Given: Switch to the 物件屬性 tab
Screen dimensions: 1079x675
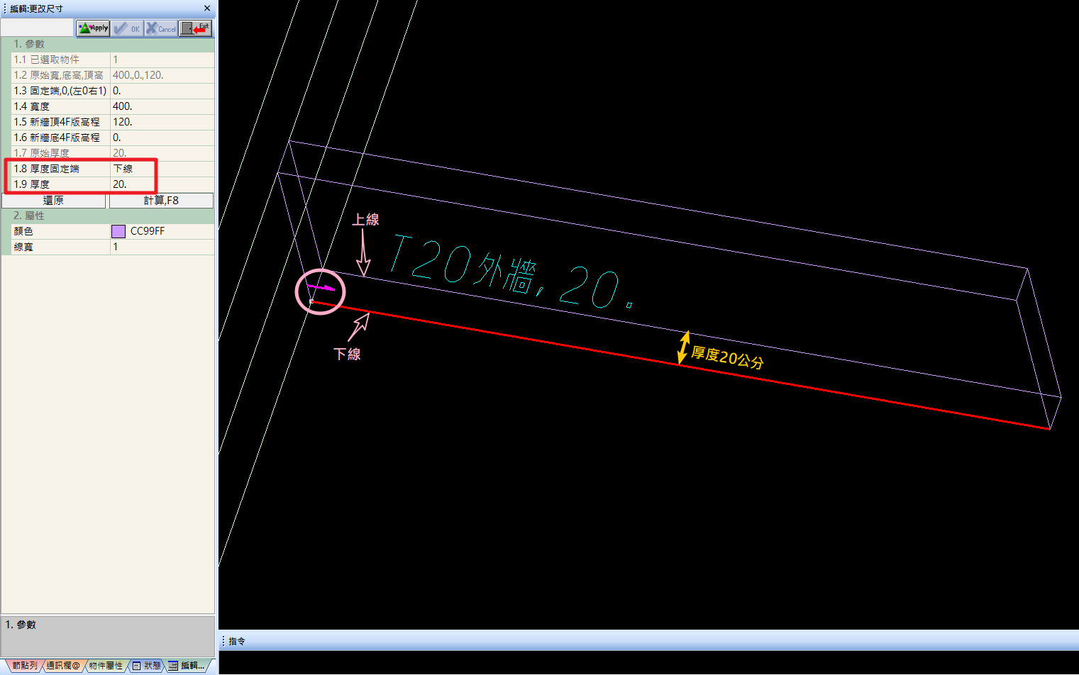Looking at the screenshot, I should pos(106,666).
